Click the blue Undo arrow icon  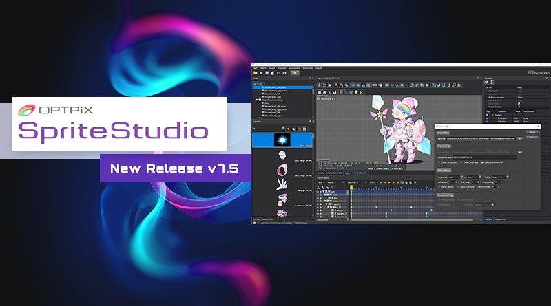coord(279,73)
